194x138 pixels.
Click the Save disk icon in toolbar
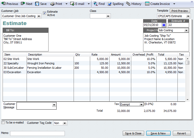[x=37, y=4]
